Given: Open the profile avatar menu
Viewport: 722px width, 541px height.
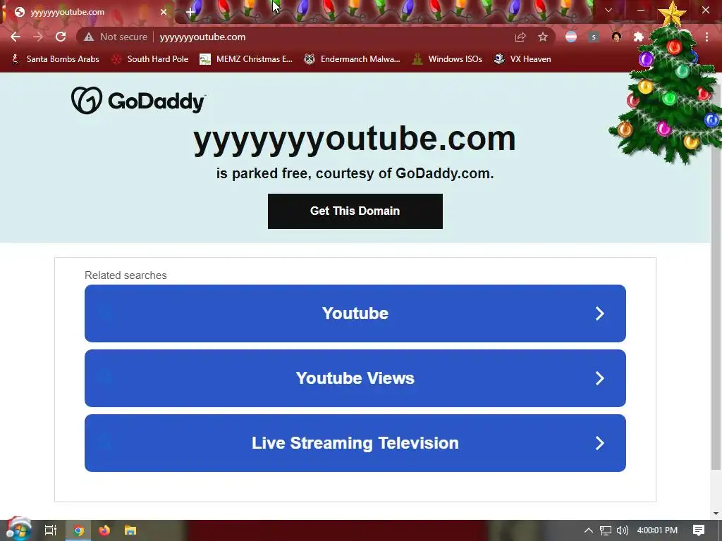Looking at the screenshot, I should (616, 37).
